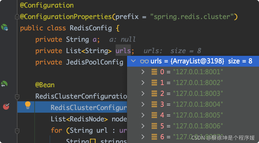Click the field icon of element 3
This screenshot has width=259, height=143.
point(154,105)
